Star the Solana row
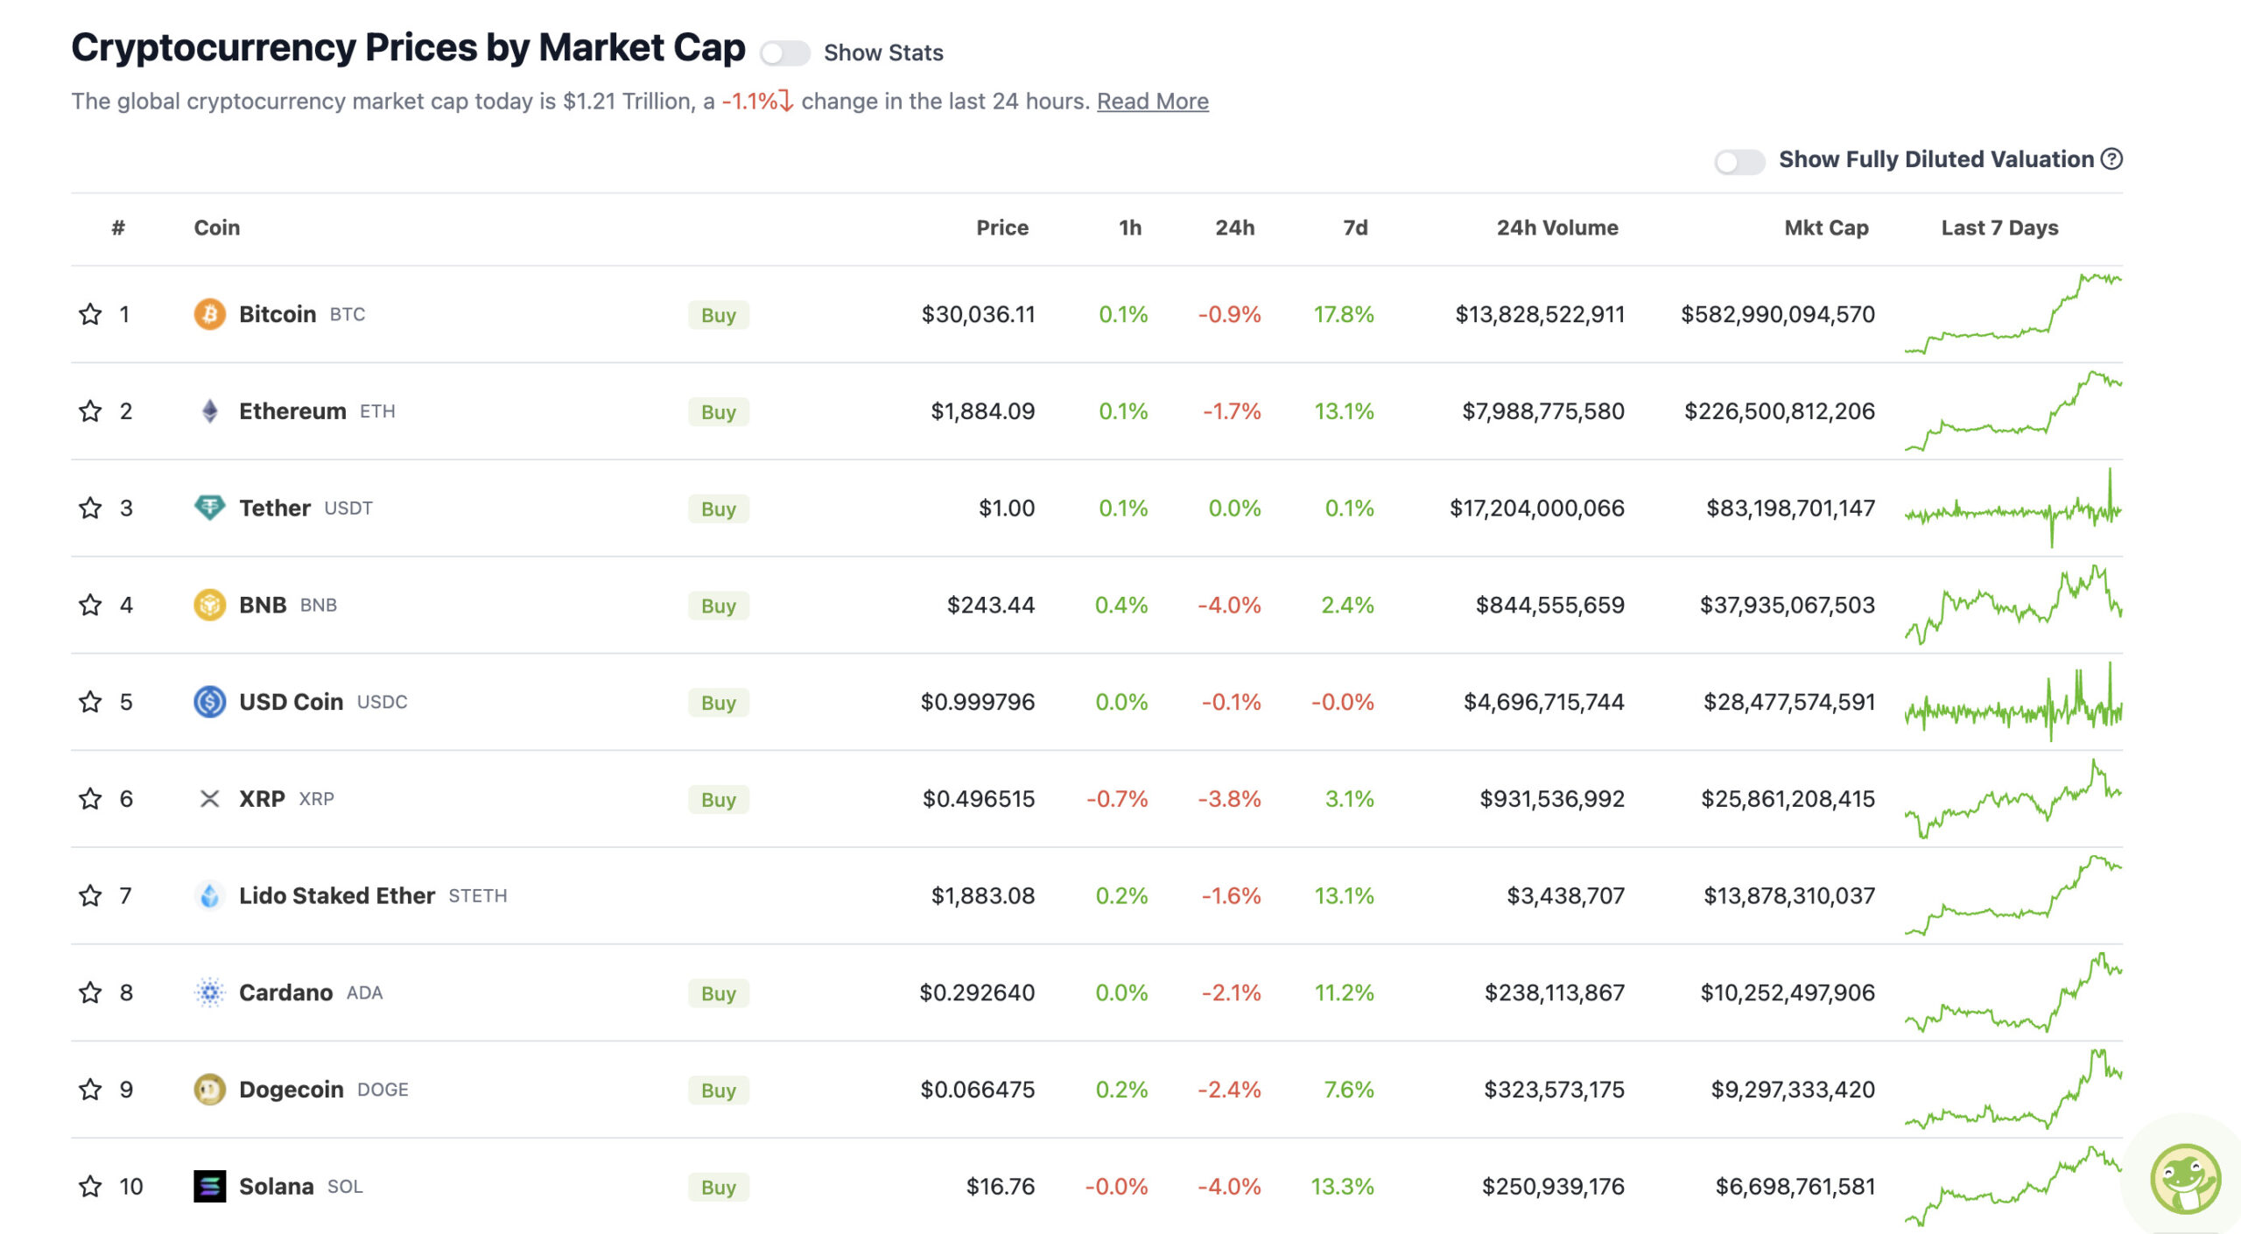 90,1187
